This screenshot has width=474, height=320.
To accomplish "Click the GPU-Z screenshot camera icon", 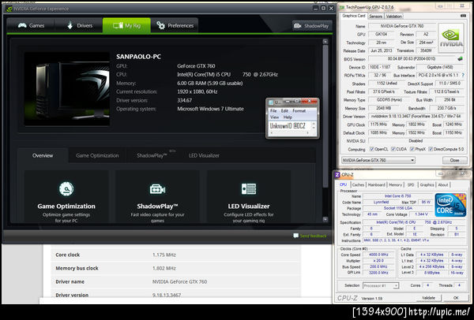I will (462, 16).
